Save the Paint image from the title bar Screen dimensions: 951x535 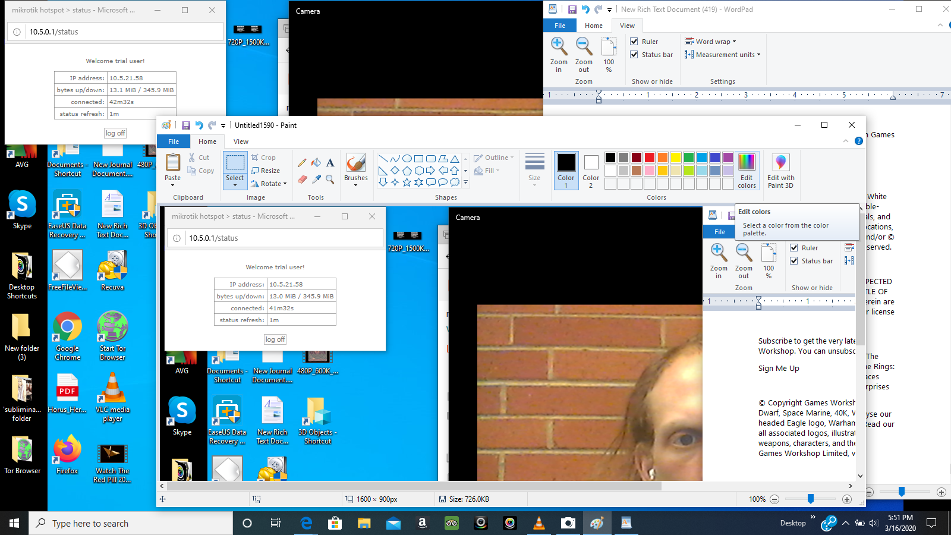pyautogui.click(x=186, y=125)
